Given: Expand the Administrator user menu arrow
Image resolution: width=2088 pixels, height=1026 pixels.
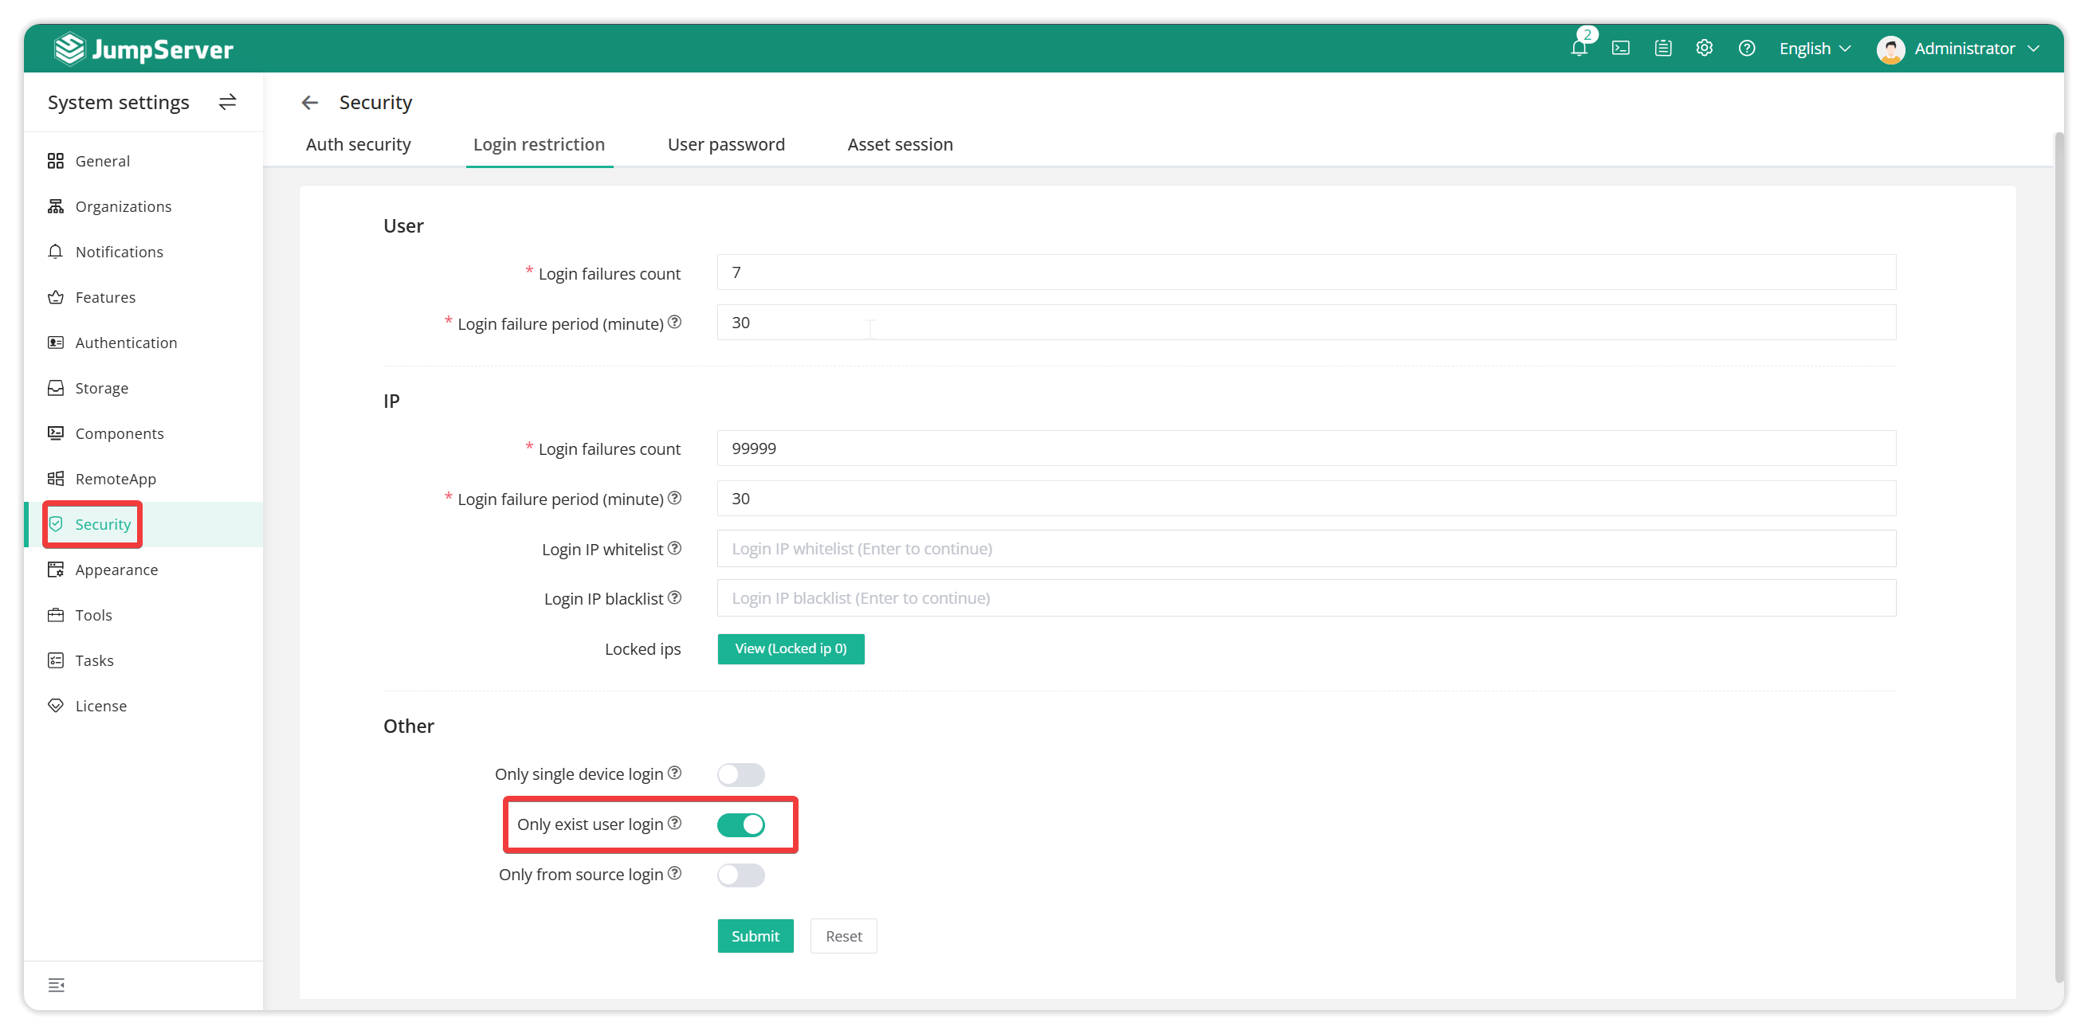Looking at the screenshot, I should (x=2034, y=49).
